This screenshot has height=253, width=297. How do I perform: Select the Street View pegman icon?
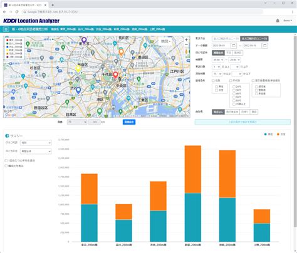pos(186,51)
